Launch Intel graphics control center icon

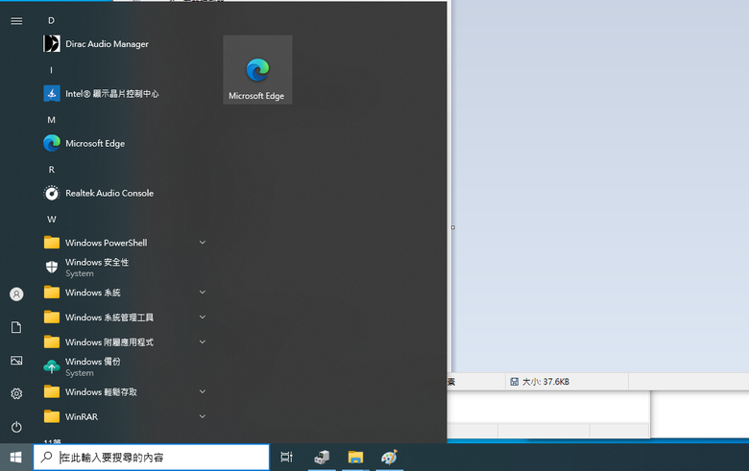pos(52,94)
